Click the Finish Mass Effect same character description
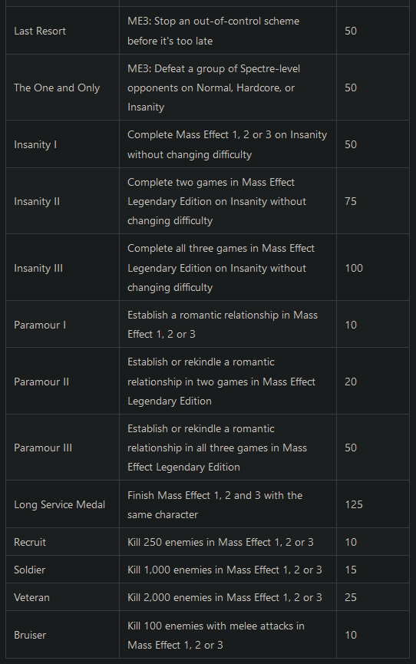 (x=215, y=505)
